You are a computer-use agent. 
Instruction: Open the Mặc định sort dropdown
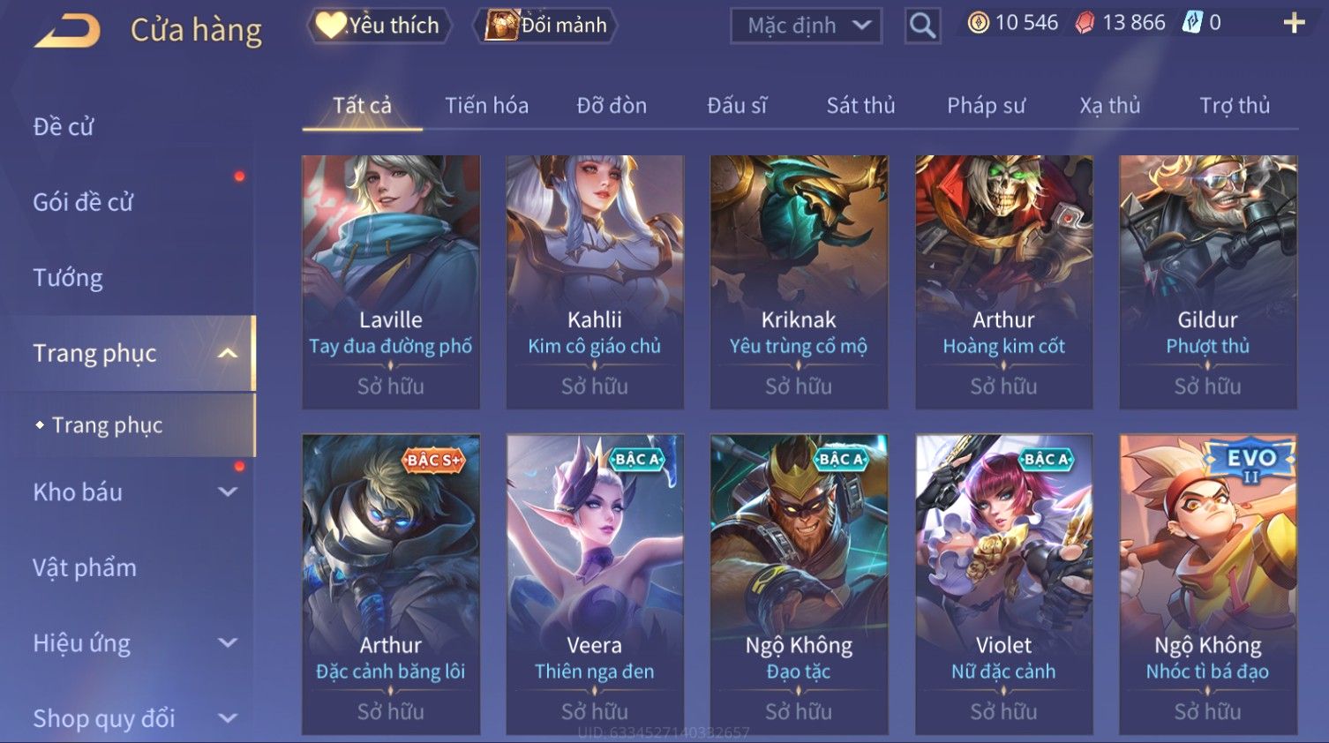[x=807, y=26]
